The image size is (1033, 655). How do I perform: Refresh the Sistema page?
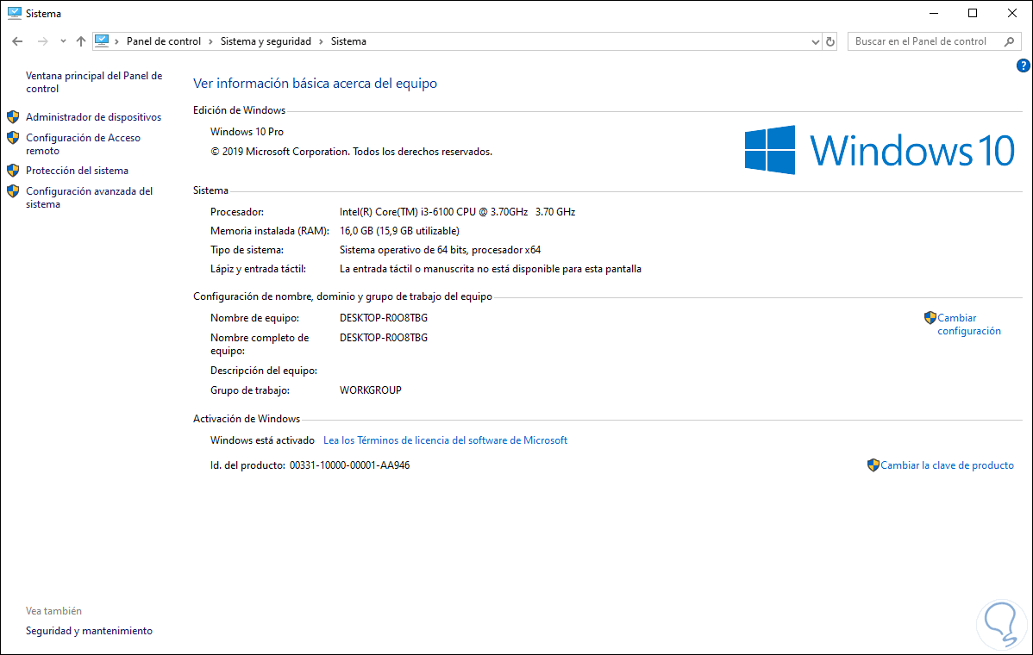[830, 41]
